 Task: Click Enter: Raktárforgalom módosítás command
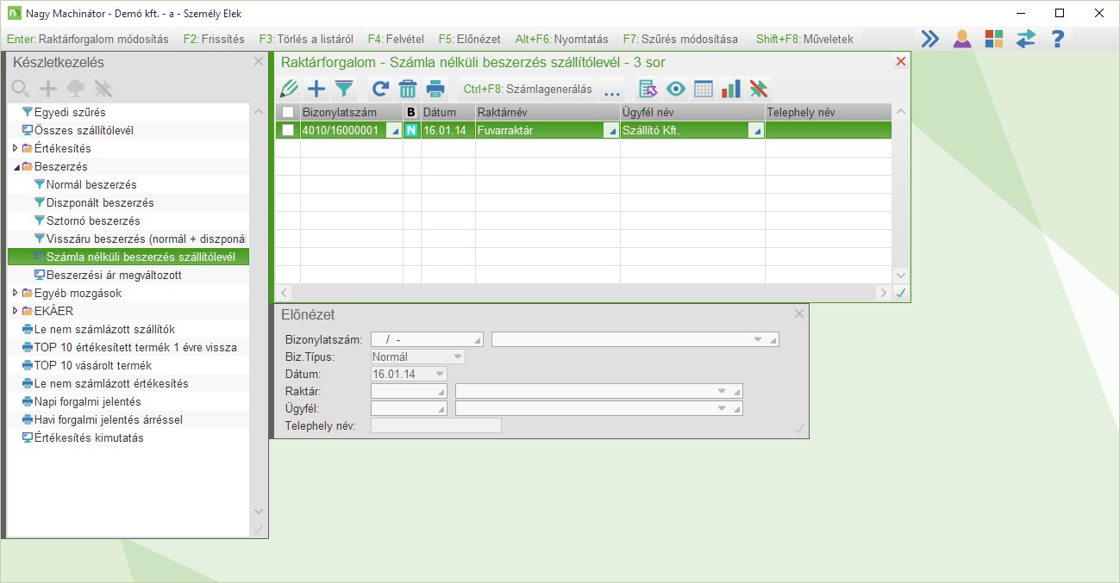(x=87, y=39)
